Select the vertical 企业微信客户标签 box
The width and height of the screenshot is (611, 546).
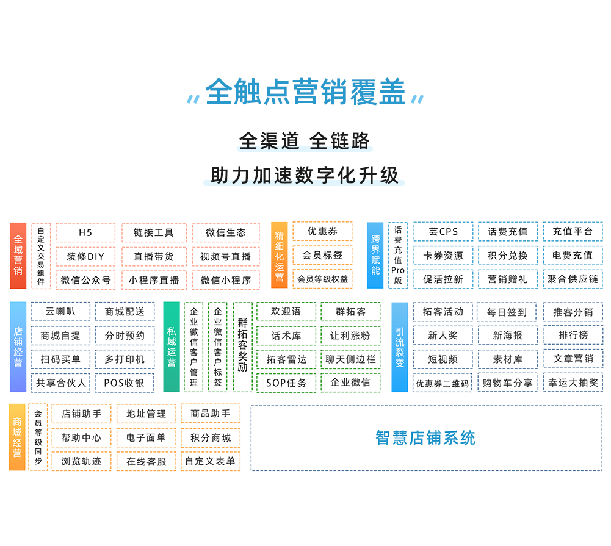pos(218,347)
